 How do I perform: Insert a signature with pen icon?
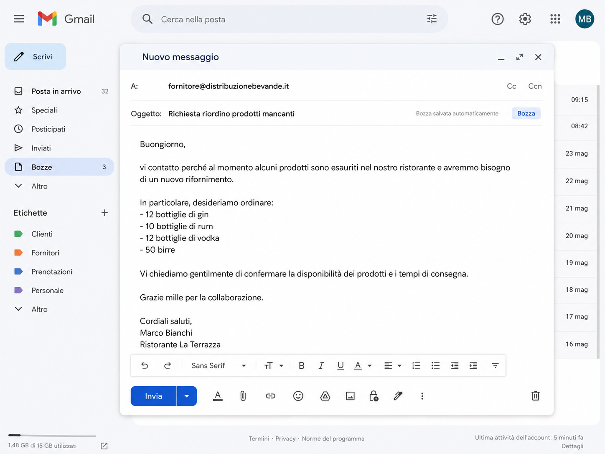pyautogui.click(x=398, y=396)
